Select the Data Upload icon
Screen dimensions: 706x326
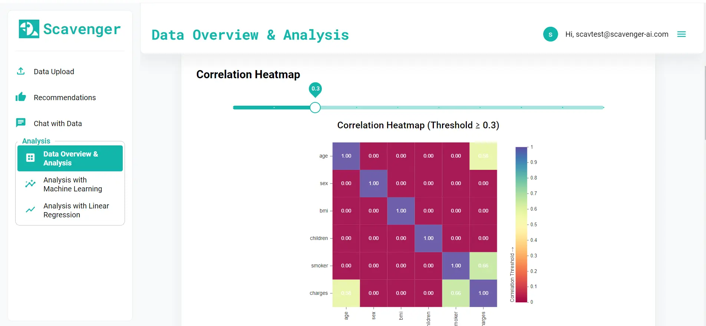[x=21, y=71]
